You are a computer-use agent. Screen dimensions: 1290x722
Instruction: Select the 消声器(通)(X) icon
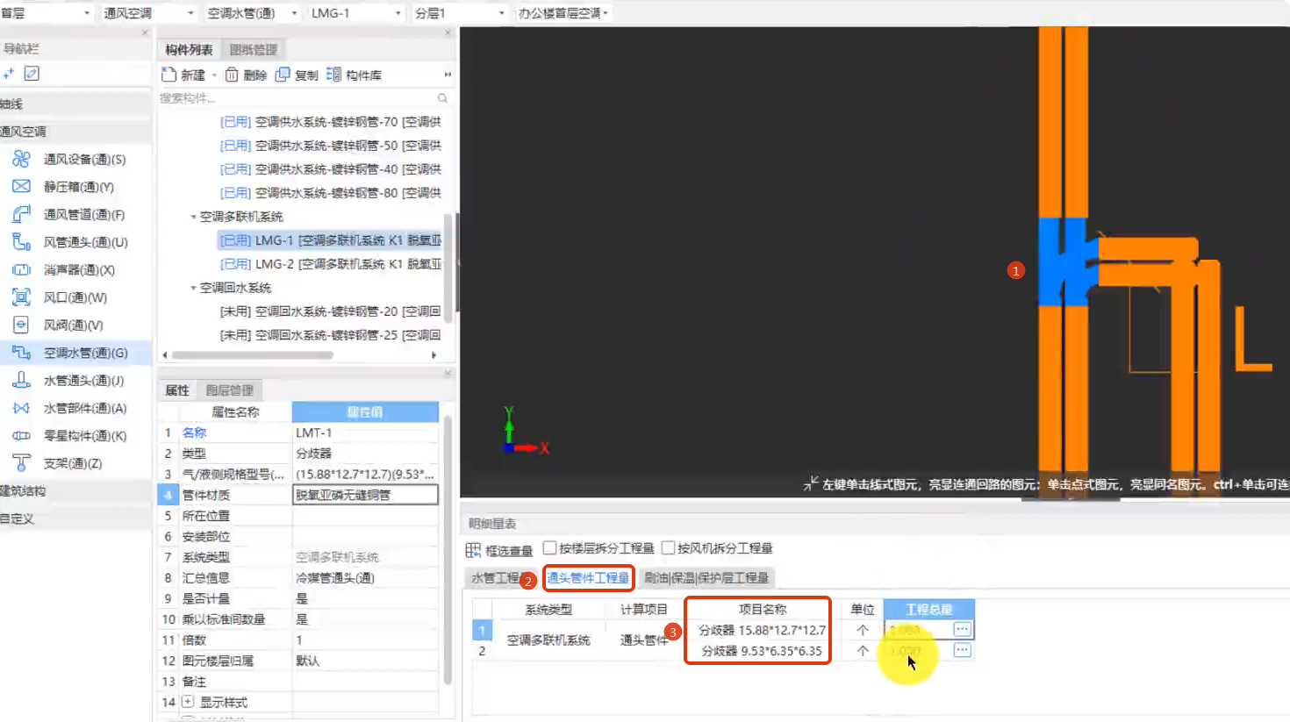click(x=21, y=269)
